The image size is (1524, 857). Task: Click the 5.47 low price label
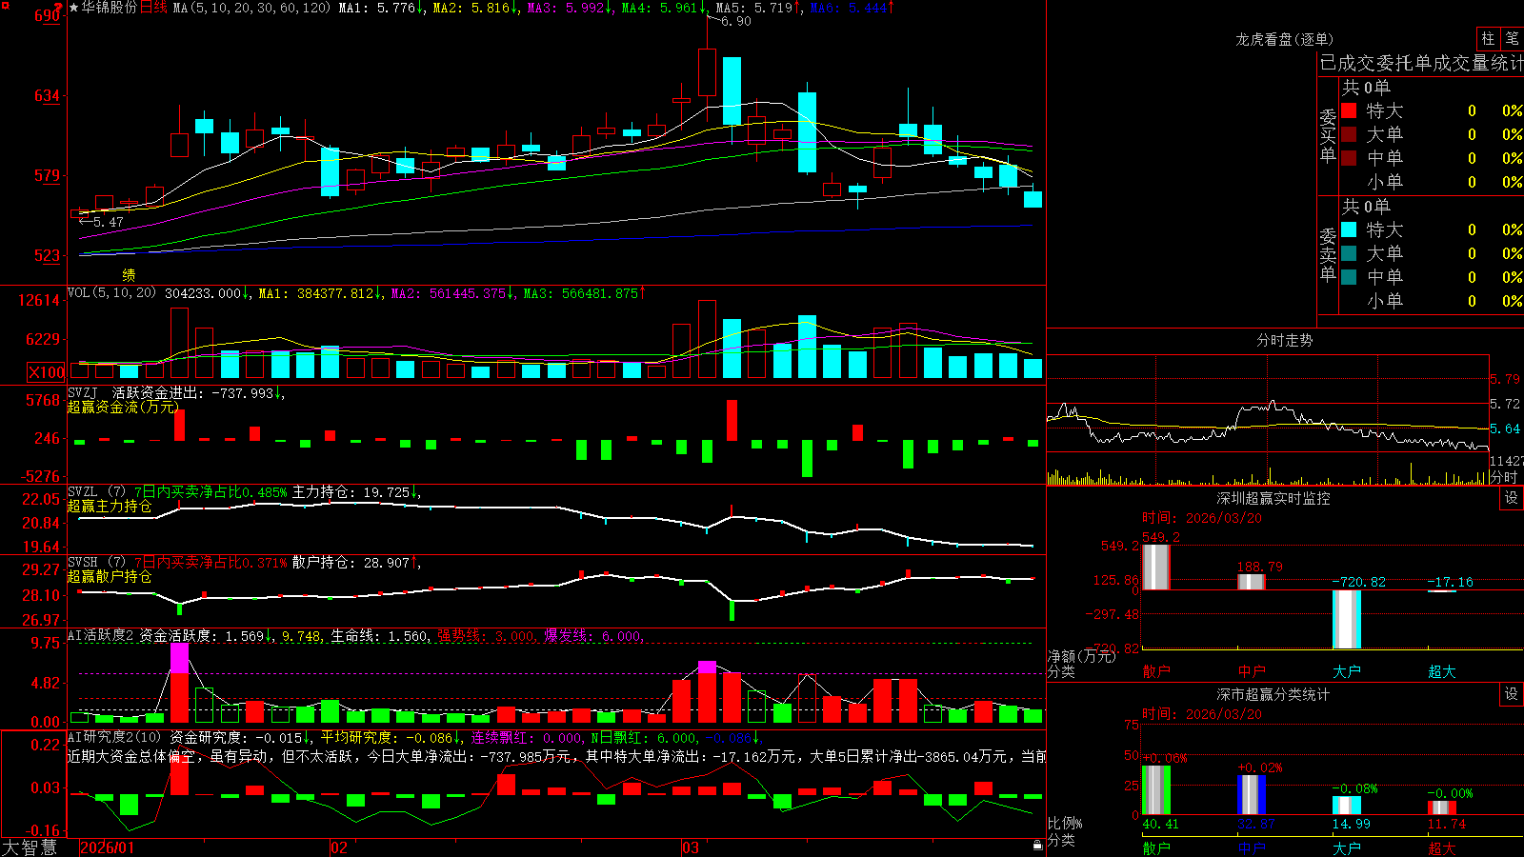click(108, 222)
